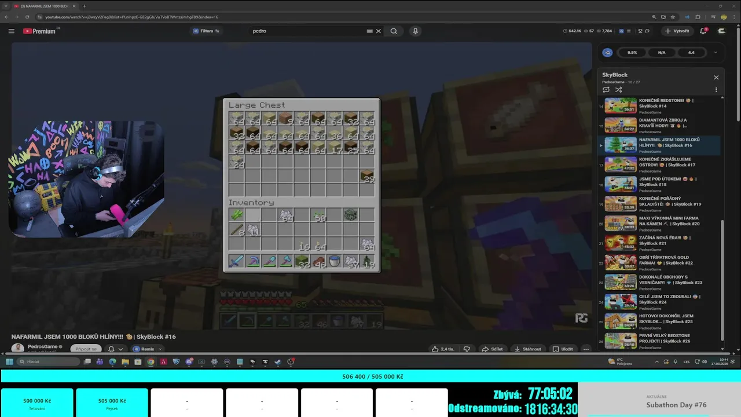Screen dimensions: 741x417
Task: Open the Windows Start menu
Action: [9, 361]
